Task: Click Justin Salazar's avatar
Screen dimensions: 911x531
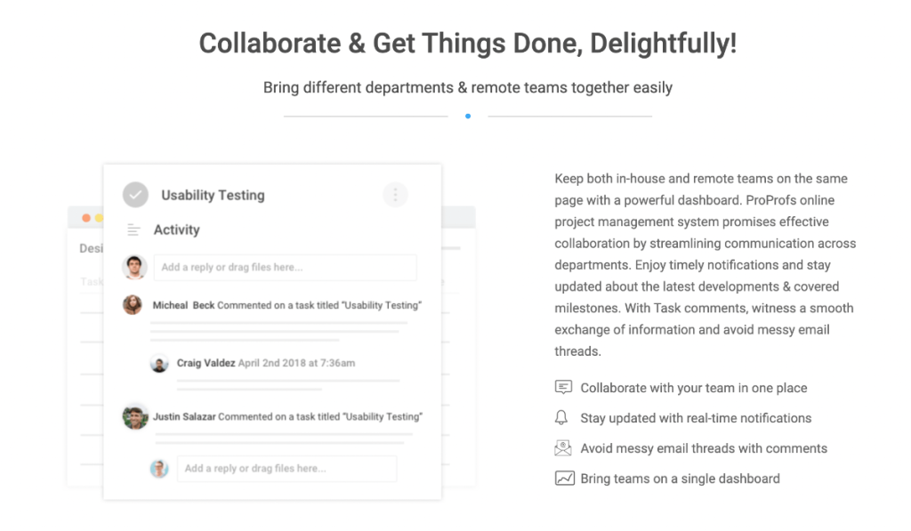Action: pyautogui.click(x=135, y=416)
